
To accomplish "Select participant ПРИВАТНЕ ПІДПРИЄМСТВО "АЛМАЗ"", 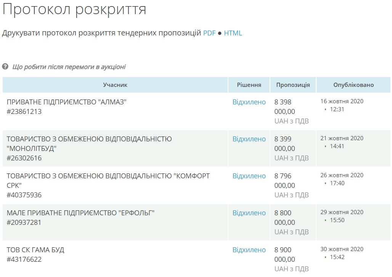I will click(x=66, y=102).
